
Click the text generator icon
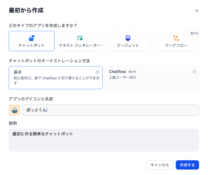click(80, 38)
